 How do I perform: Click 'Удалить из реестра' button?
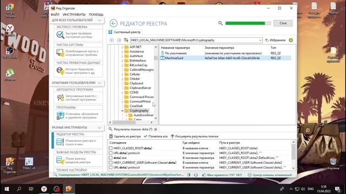pos(125,136)
